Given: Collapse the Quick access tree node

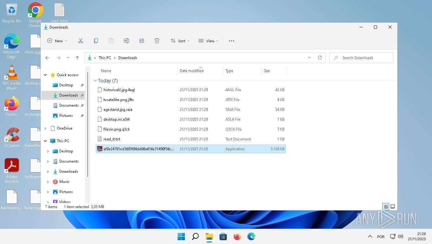Looking at the screenshot, I should tap(45, 75).
